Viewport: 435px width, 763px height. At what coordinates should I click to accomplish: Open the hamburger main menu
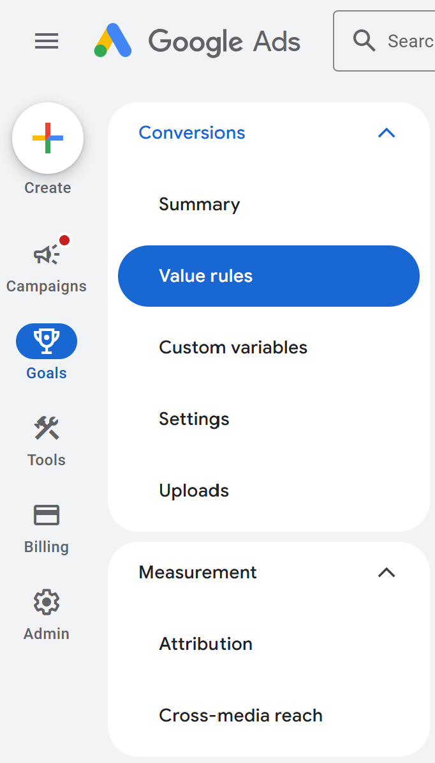(x=47, y=42)
